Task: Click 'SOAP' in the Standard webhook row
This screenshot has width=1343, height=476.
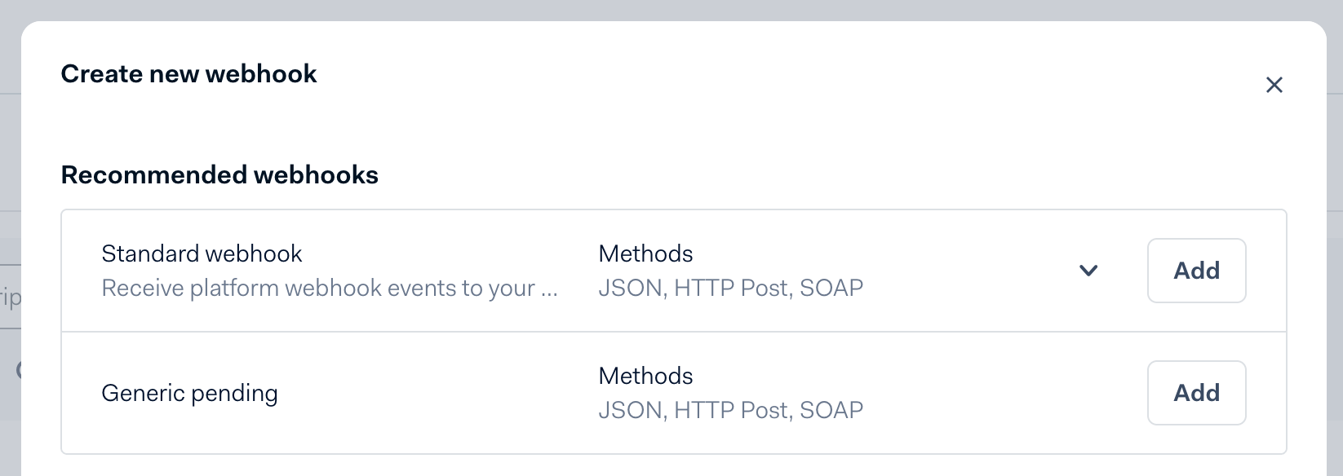Action: tap(831, 289)
